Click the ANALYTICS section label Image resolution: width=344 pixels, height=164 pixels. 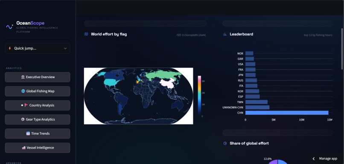coord(14,68)
